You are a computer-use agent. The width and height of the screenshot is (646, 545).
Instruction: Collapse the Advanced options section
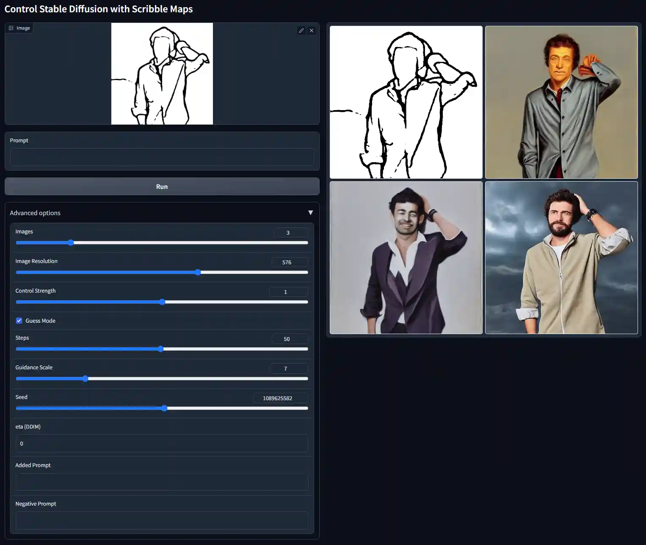pyautogui.click(x=310, y=213)
